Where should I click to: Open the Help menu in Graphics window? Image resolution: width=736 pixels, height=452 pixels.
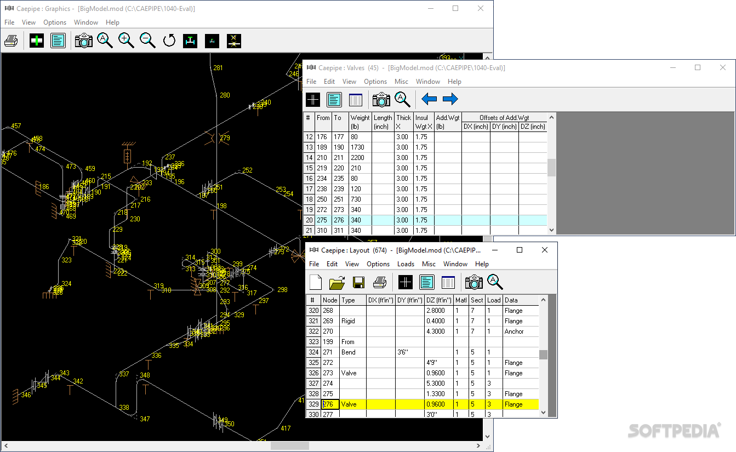click(112, 22)
